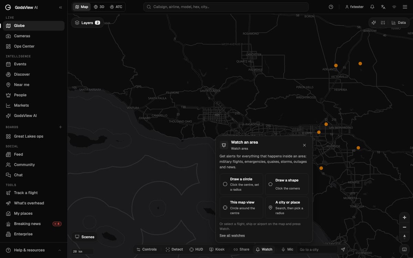Image resolution: width=413 pixels, height=258 pixels.
Task: Toggle Watch in bottom toolbar
Action: point(264,249)
